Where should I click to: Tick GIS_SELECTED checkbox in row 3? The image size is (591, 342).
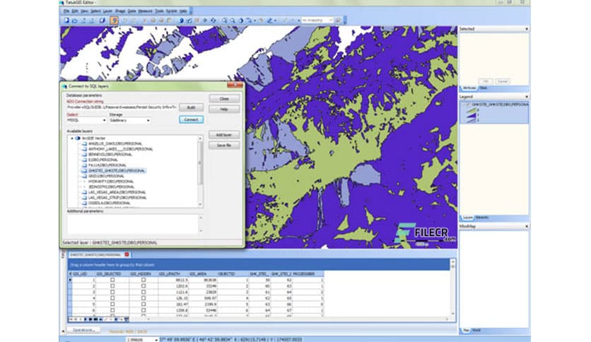click(x=112, y=292)
